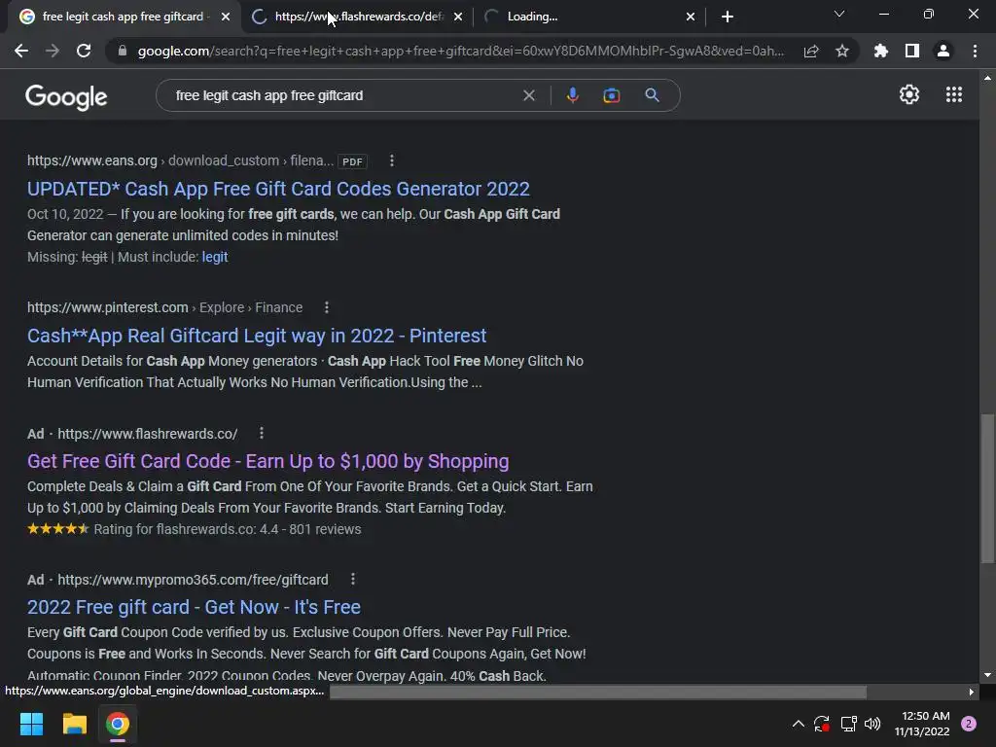996x747 pixels.
Task: Open the notification center badge
Action: pyautogui.click(x=969, y=724)
